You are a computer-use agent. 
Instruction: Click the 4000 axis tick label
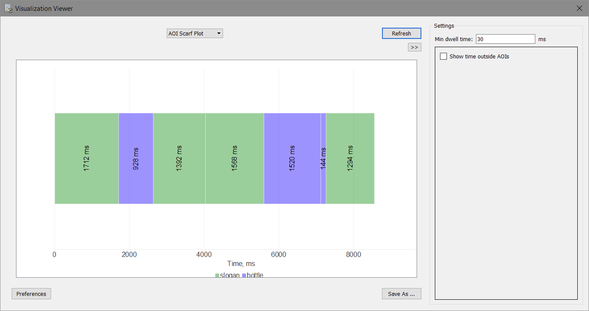point(204,254)
